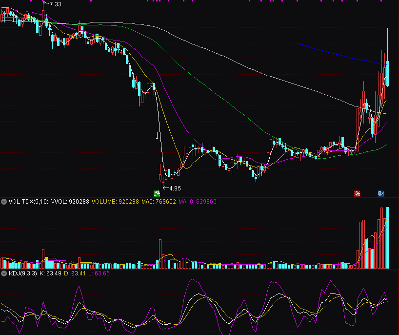Viewport: 399px width, 335px height.
Task: Select the tall red volume spike mid-chart
Action: (160, 254)
